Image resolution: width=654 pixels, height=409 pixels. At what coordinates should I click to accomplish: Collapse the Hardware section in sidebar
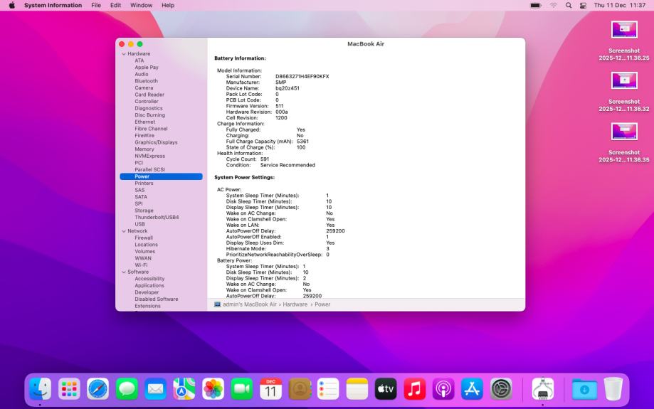click(123, 54)
